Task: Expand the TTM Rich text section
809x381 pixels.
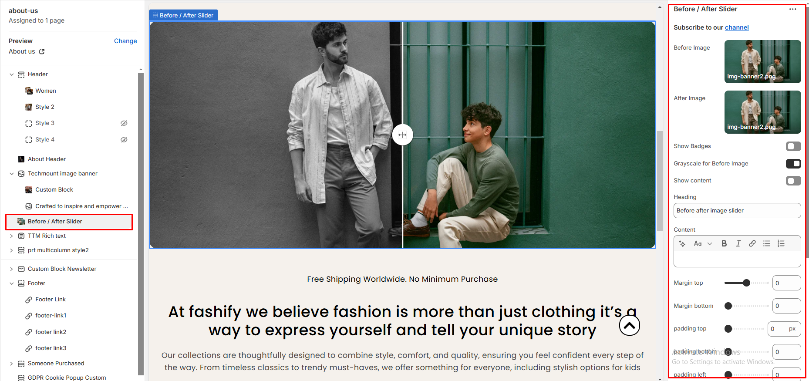Action: 12,236
